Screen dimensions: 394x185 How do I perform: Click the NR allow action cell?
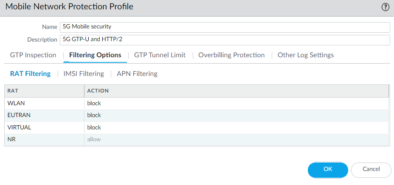[x=236, y=139]
